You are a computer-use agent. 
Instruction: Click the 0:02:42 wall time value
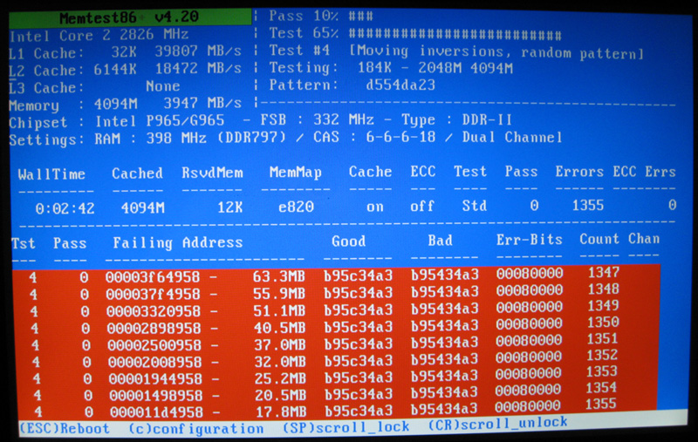tap(65, 208)
